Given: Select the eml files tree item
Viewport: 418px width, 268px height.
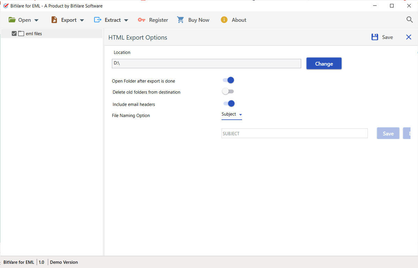Looking at the screenshot, I should [x=52, y=34].
